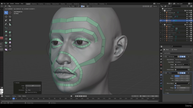Viewport: 193px width, 108px height.
Task: Adjust the Angle slider in Rotate panel
Action: (x=33, y=86)
